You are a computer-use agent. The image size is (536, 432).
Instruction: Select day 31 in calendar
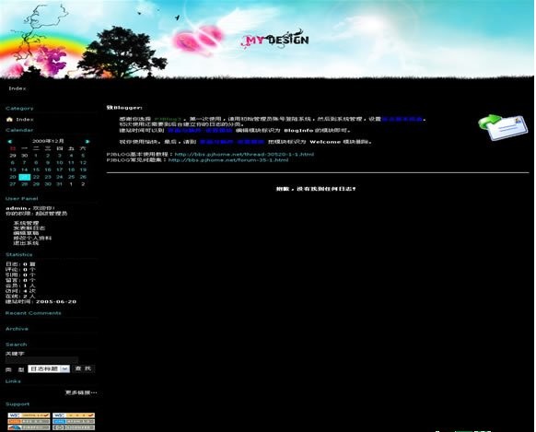[x=60, y=184]
